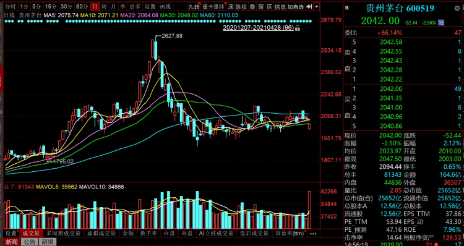
Task: Select the 换手率 indicator tab
Action: [148, 234]
